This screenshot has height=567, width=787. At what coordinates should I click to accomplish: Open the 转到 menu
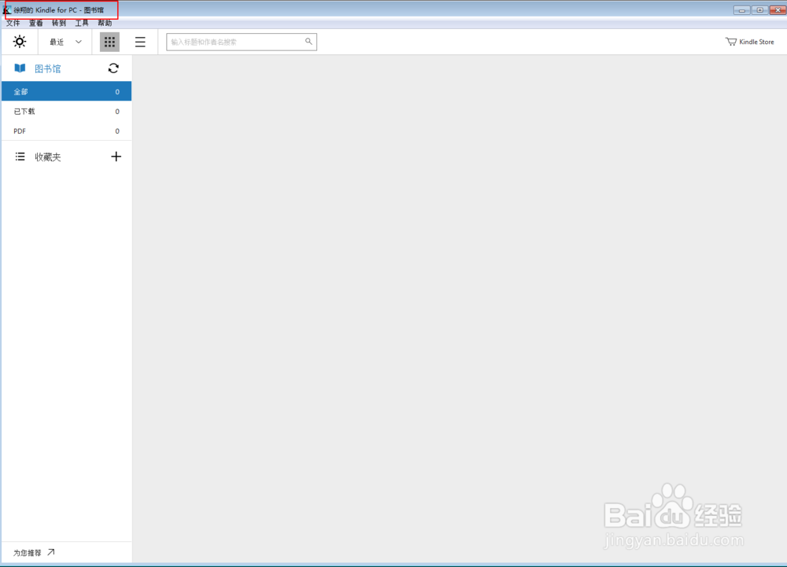[59, 23]
